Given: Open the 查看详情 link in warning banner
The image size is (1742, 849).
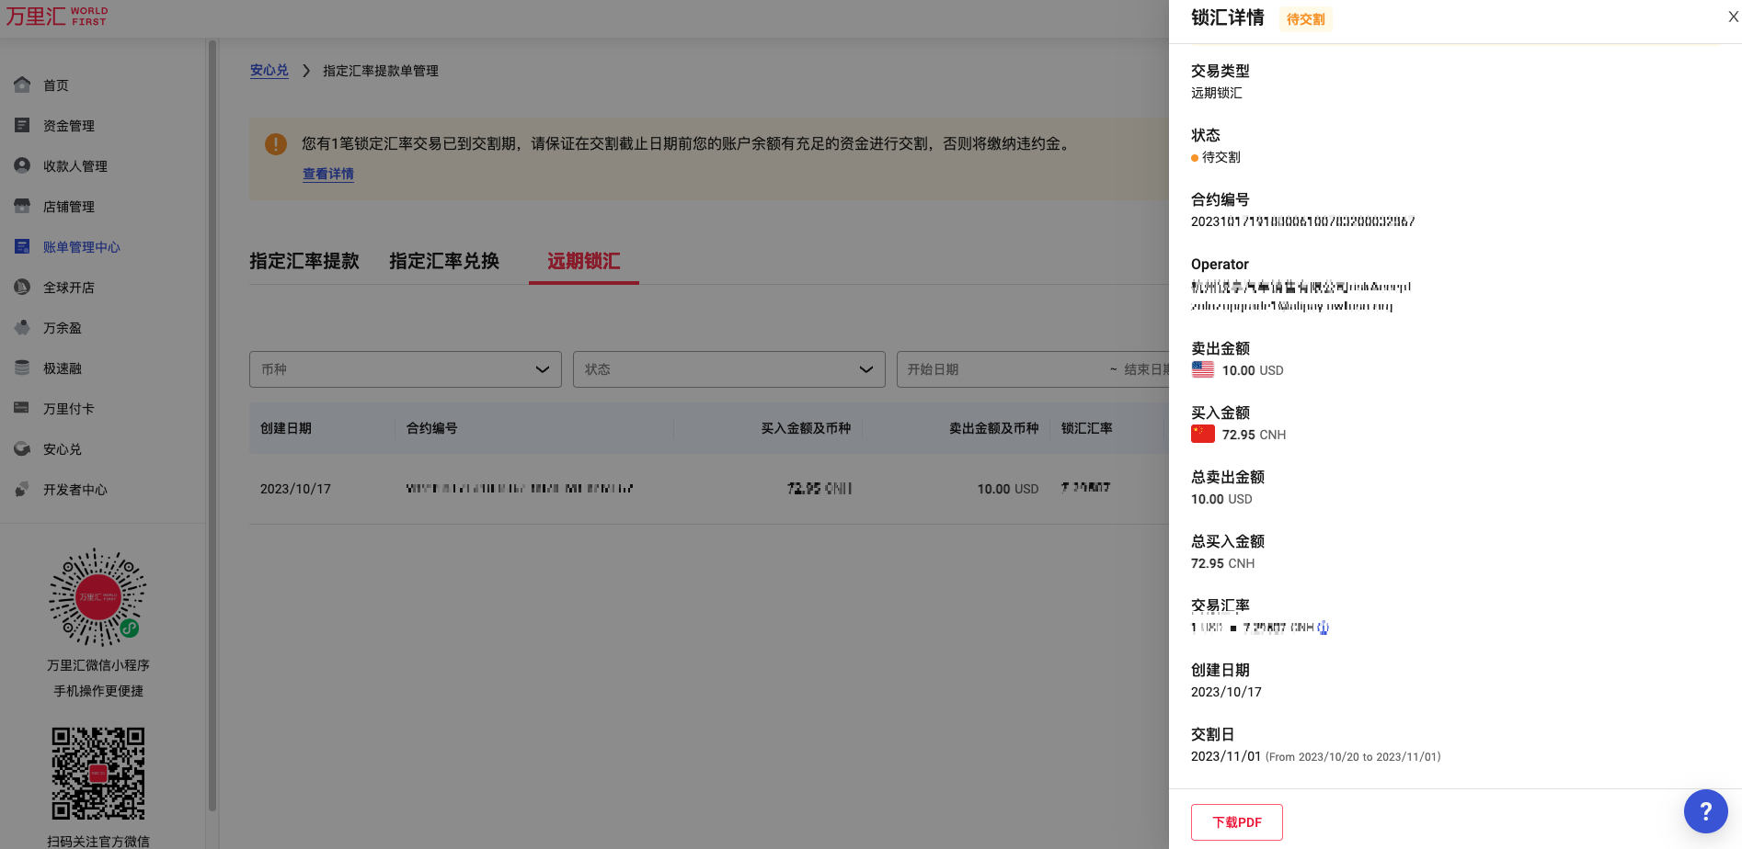Looking at the screenshot, I should (328, 174).
